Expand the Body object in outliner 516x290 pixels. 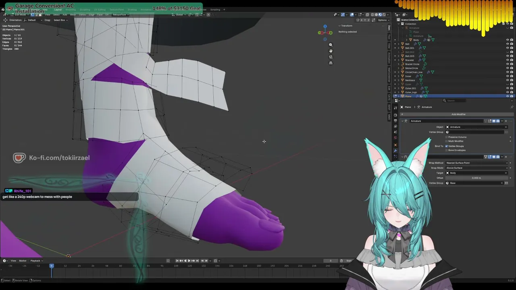pyautogui.click(x=407, y=40)
